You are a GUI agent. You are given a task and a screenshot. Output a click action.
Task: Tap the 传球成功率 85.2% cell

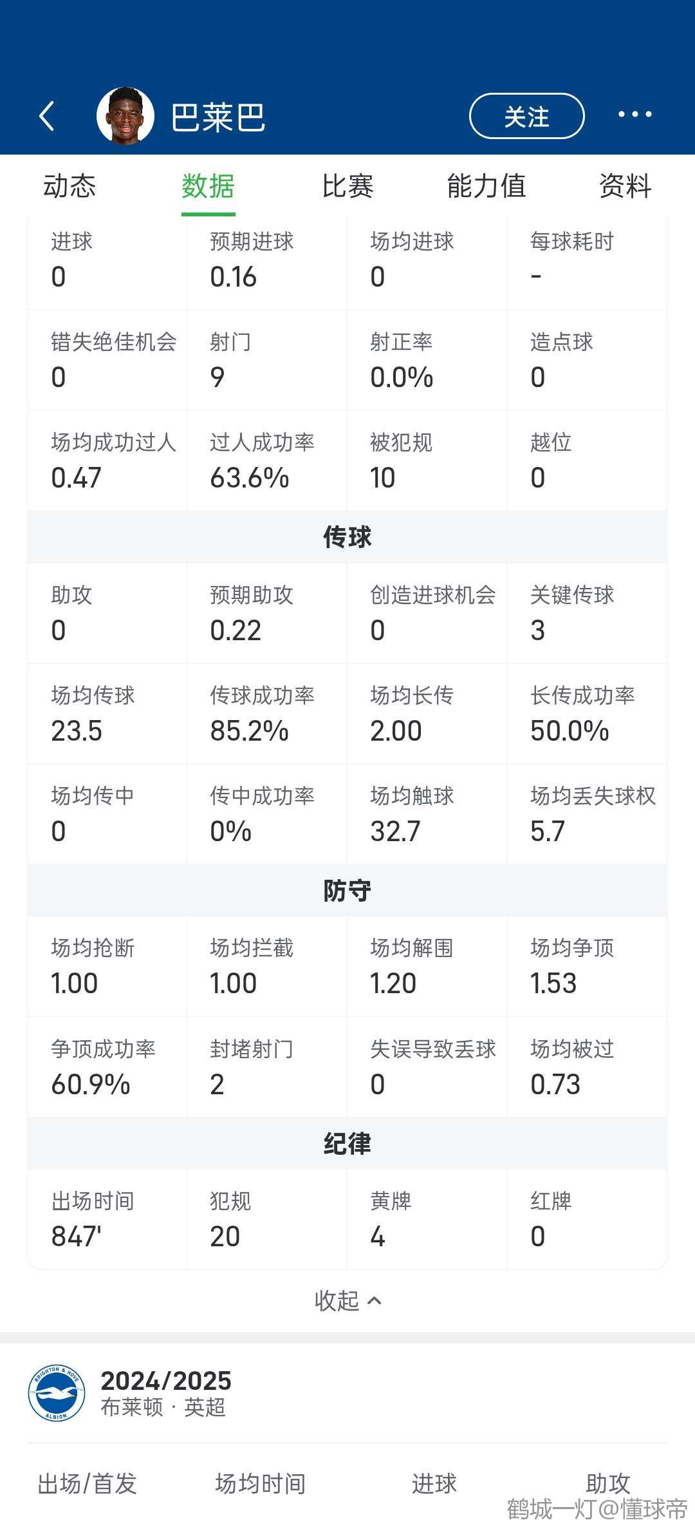pyautogui.click(x=266, y=714)
